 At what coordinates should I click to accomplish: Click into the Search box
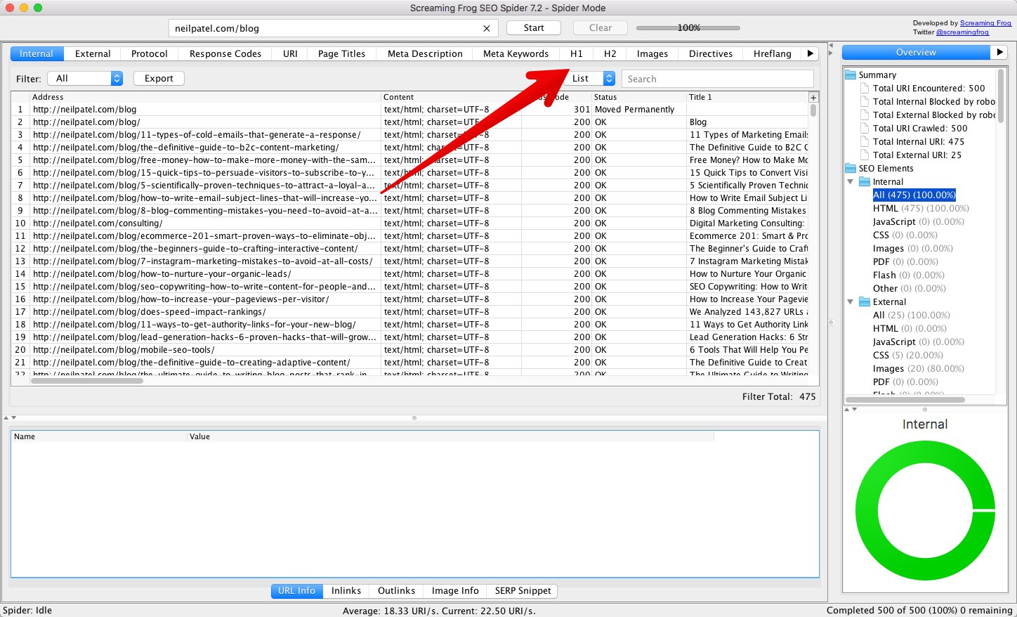point(718,79)
